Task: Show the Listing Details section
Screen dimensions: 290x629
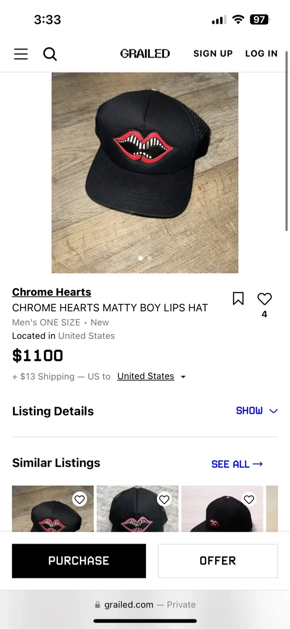Action: pyautogui.click(x=249, y=411)
